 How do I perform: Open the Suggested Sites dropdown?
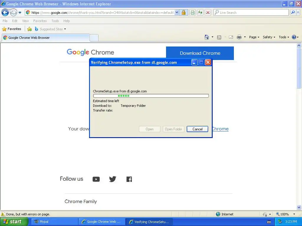point(50,29)
